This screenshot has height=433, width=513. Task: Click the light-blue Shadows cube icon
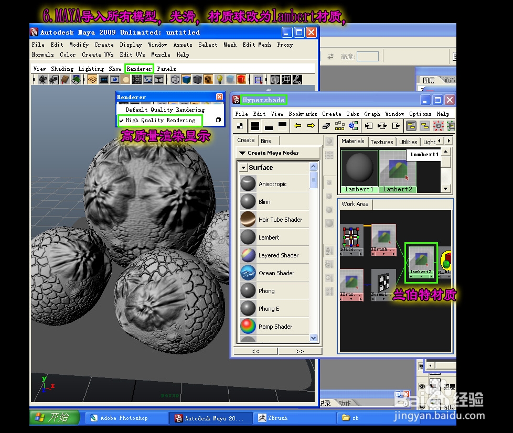(230, 80)
